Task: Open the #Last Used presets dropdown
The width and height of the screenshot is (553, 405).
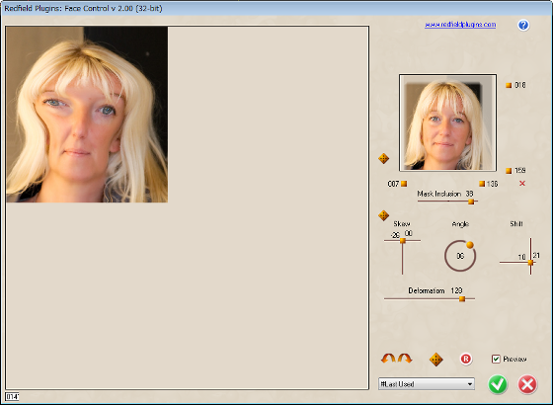Action: click(x=427, y=384)
